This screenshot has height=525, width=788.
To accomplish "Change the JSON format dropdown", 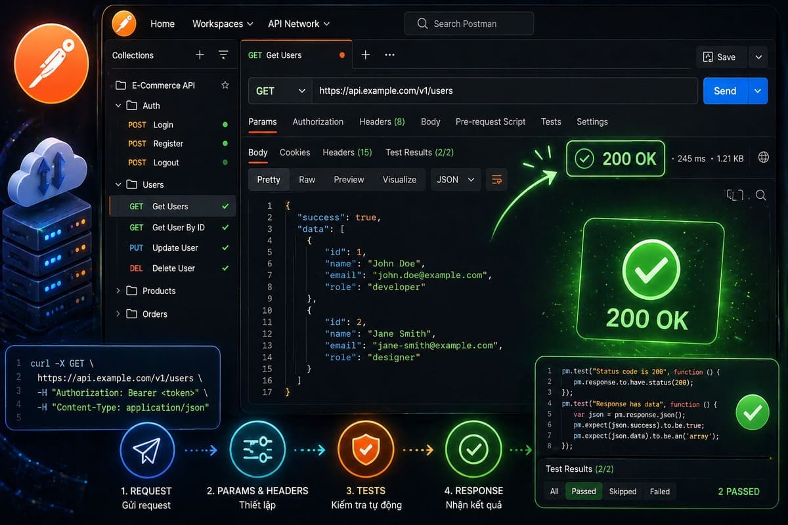I will coord(456,180).
